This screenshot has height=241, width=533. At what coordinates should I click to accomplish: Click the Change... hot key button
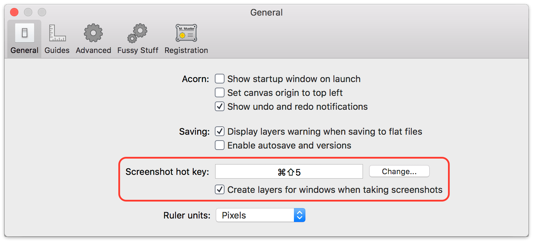(399, 171)
